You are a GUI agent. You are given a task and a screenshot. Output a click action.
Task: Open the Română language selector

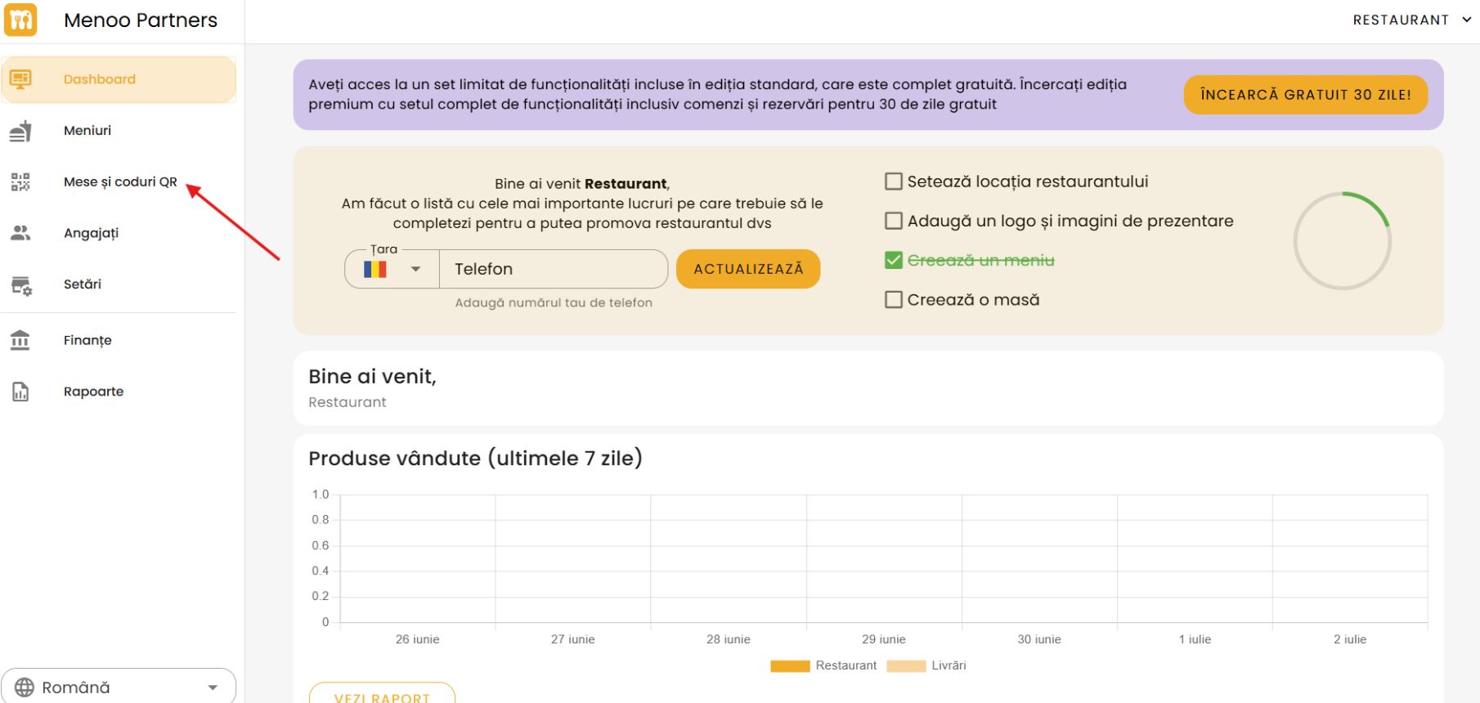119,687
